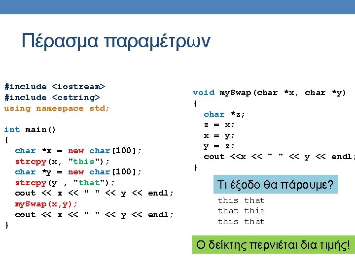Click the green box 'Ο δείκτης περνιέται δια τιμής!'
Image resolution: width=355 pixels, height=266 pixels.
click(x=274, y=245)
